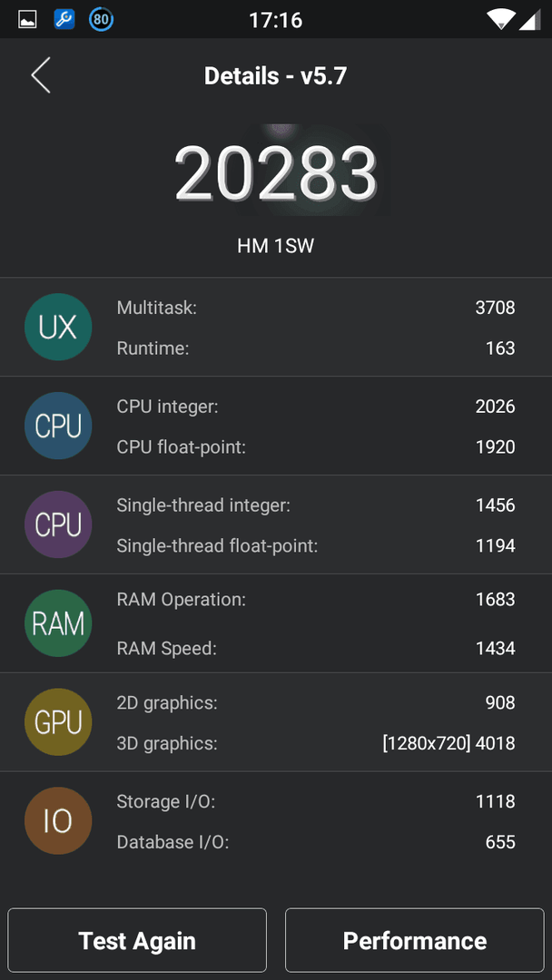Open the wrench notification icon

(64, 19)
